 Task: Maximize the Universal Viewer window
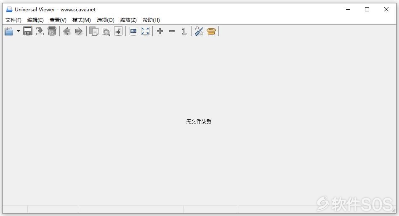pos(367,9)
